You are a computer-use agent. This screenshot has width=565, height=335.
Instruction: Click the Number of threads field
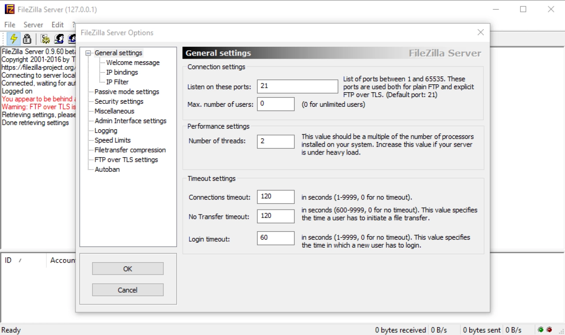[276, 142]
